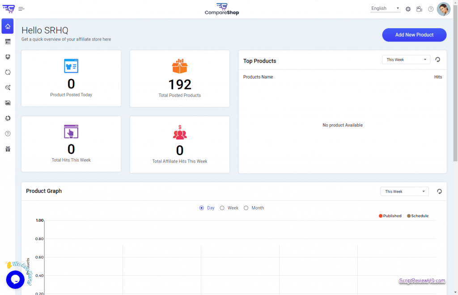Refresh the Top Products panel

coord(438,59)
